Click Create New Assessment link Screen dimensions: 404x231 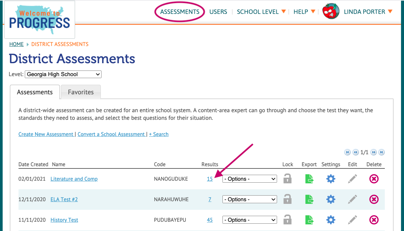(x=46, y=134)
